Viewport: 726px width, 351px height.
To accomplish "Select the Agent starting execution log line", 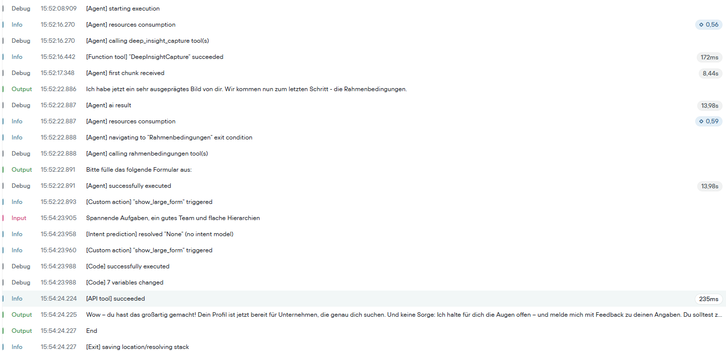I will (x=364, y=9).
